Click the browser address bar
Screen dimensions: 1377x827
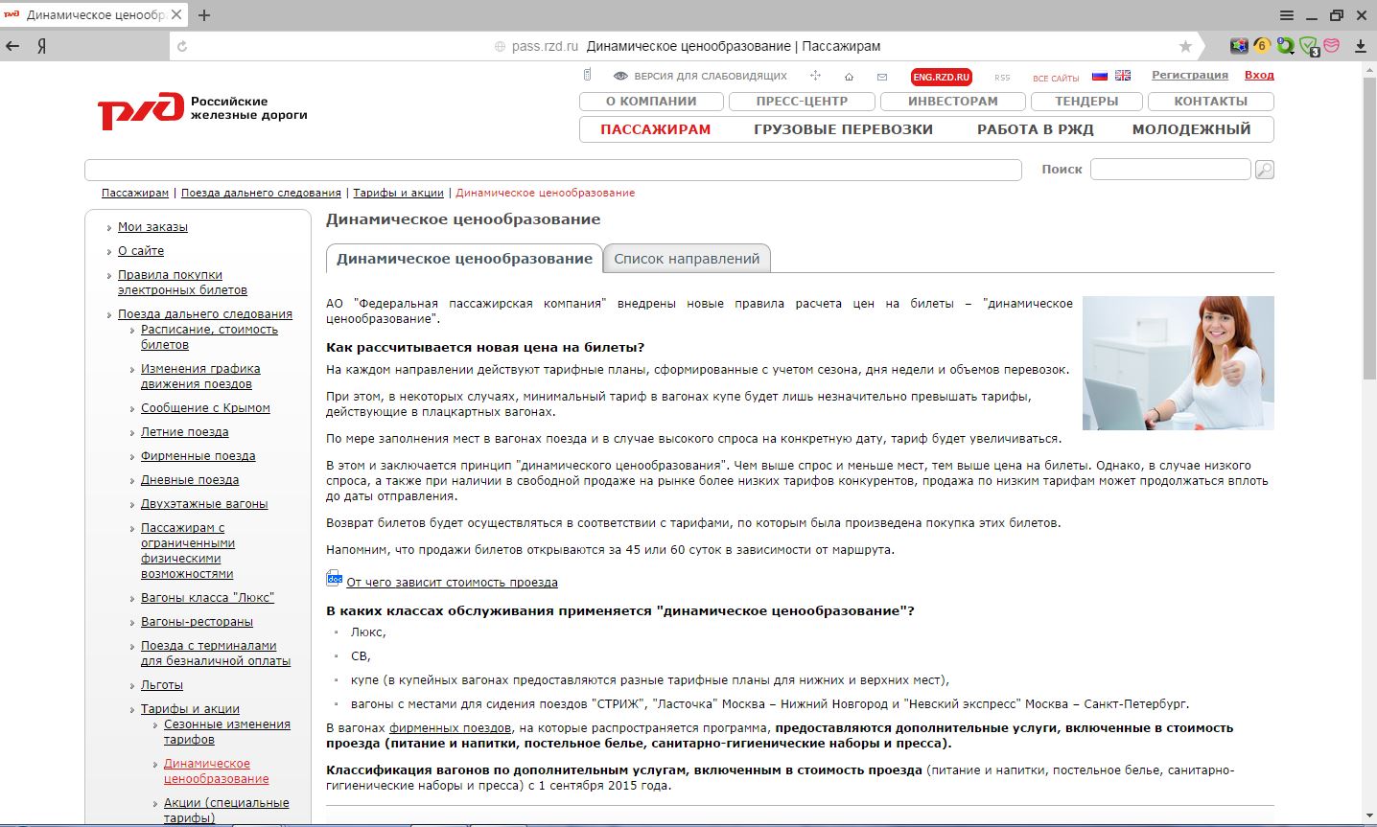coord(686,46)
